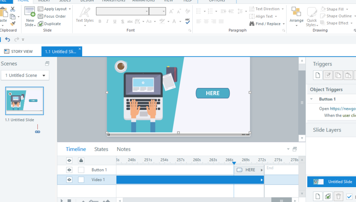Image resolution: width=356 pixels, height=202 pixels.
Task: Open the trigger URL link
Action: pyautogui.click(x=342, y=108)
